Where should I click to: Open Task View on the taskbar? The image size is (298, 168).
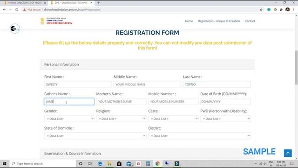tap(90, 164)
